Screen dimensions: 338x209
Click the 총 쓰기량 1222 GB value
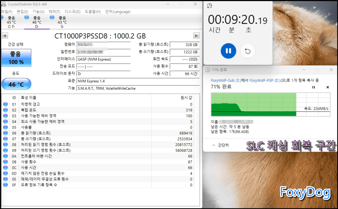click(x=185, y=52)
